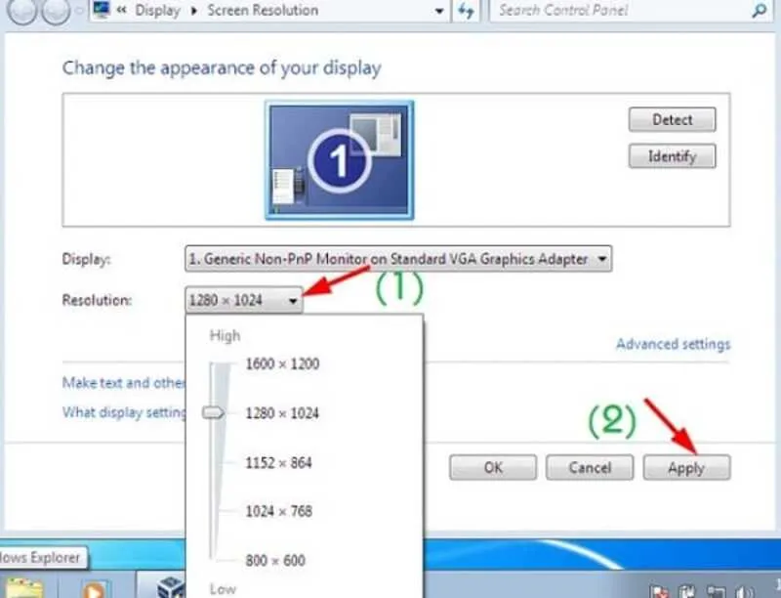Click the Apply button

click(687, 467)
